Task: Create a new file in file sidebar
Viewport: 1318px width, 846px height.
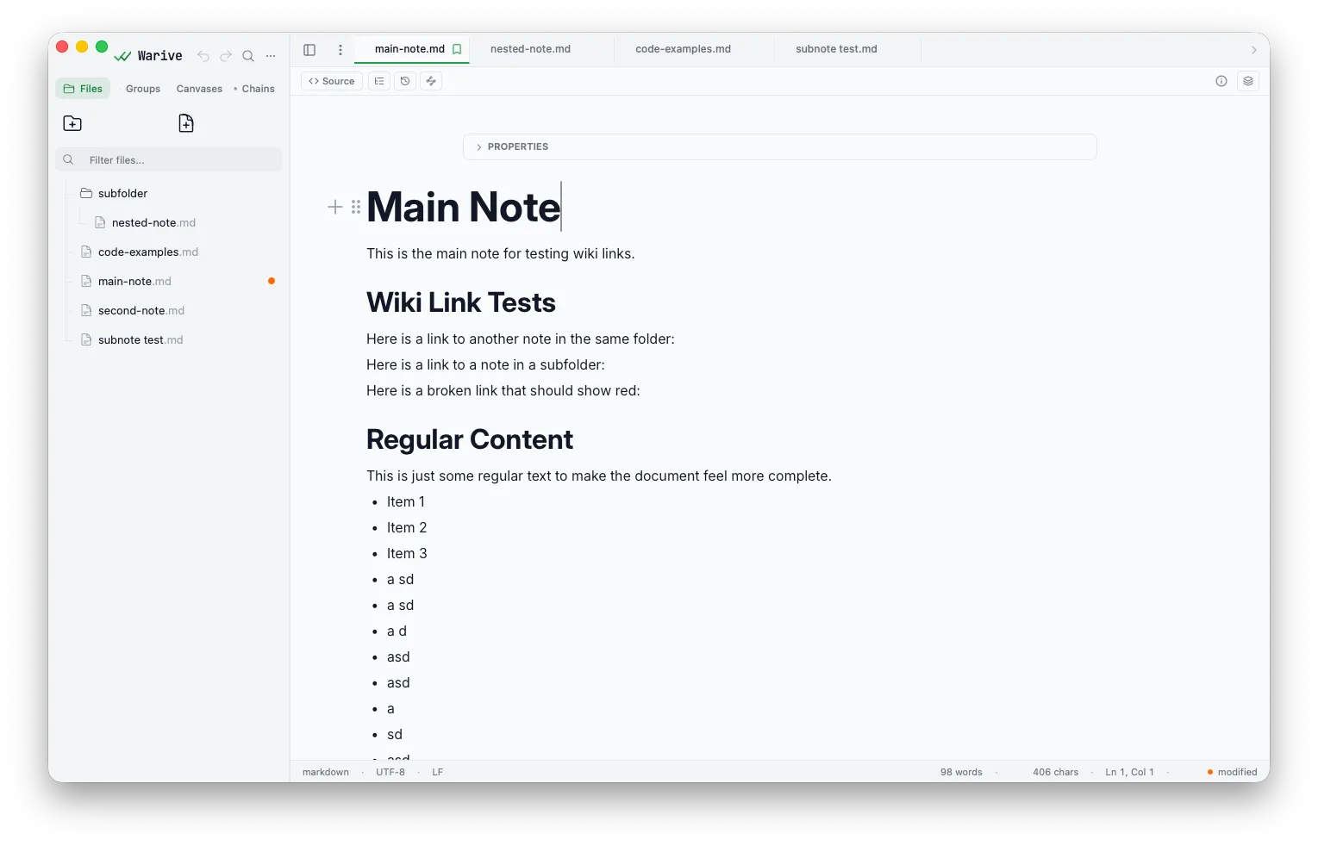Action: coord(186,123)
